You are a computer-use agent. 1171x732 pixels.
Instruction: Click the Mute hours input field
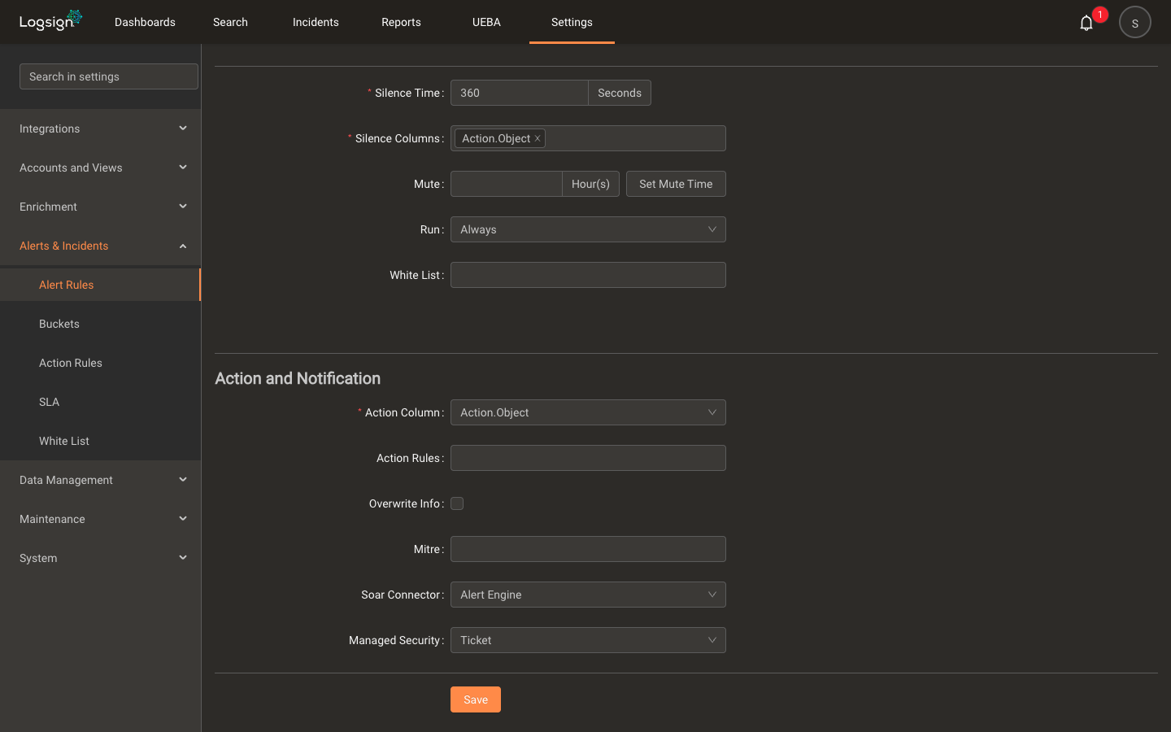[507, 184]
